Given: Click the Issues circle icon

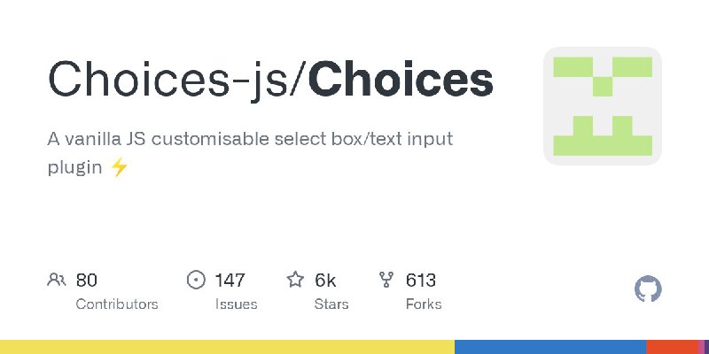Looking at the screenshot, I should [x=196, y=280].
